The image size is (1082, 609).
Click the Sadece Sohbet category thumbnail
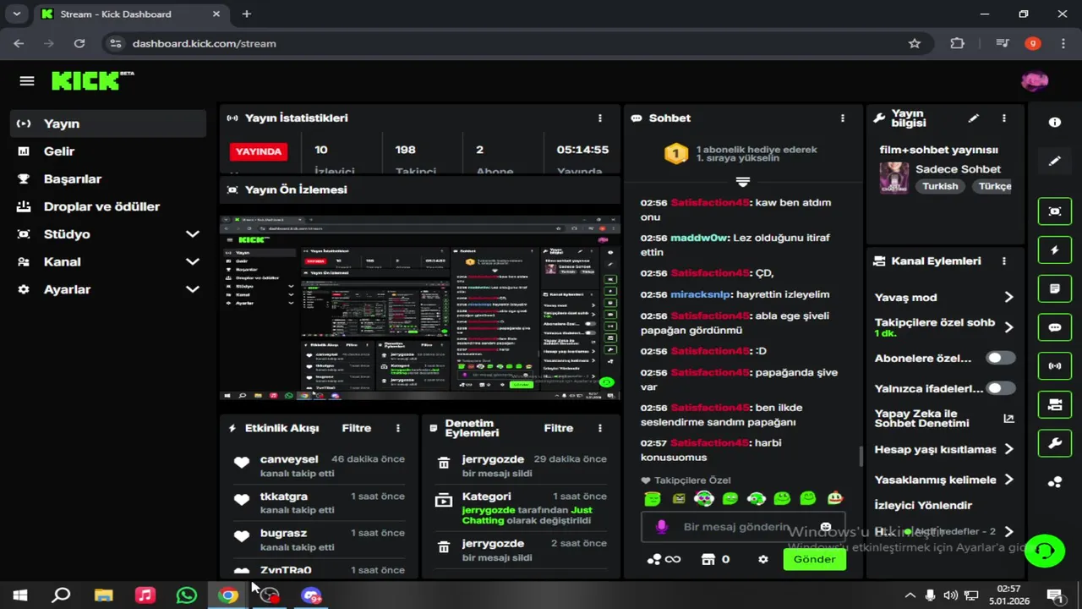[x=893, y=178]
